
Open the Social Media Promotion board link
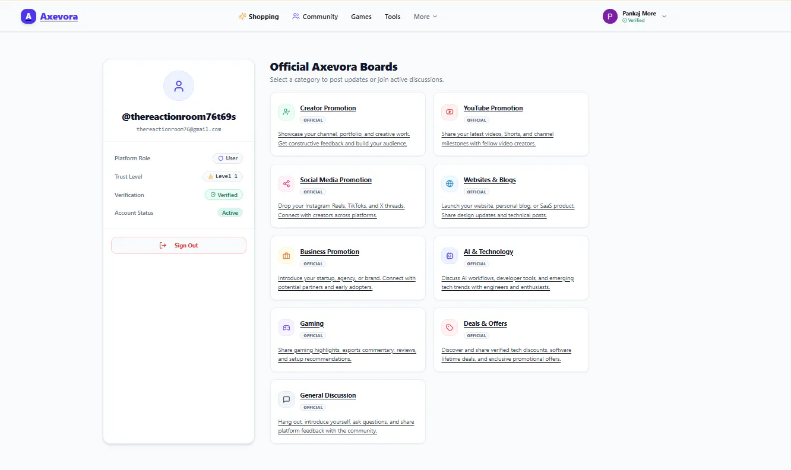[x=336, y=180]
